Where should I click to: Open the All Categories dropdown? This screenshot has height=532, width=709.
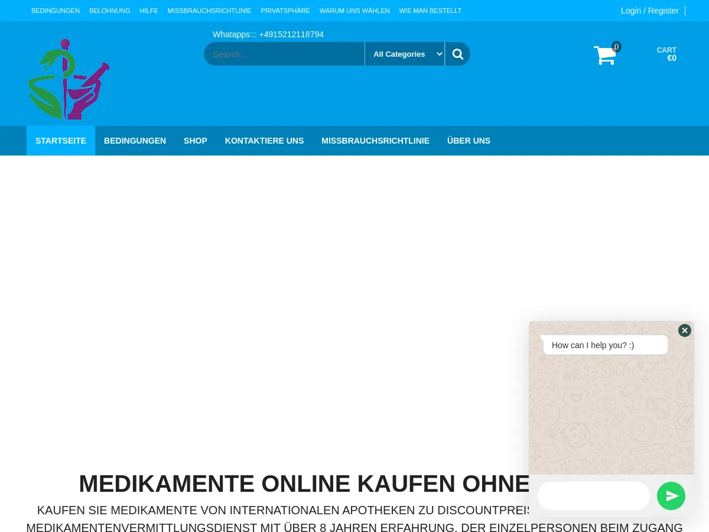(405, 54)
